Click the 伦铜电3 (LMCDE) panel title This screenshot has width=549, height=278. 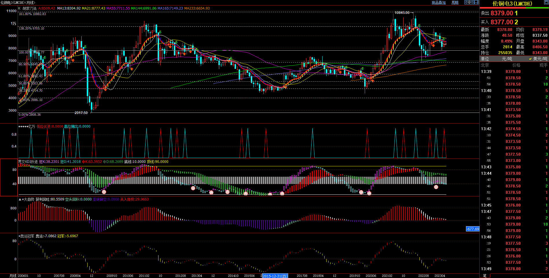click(x=512, y=3)
